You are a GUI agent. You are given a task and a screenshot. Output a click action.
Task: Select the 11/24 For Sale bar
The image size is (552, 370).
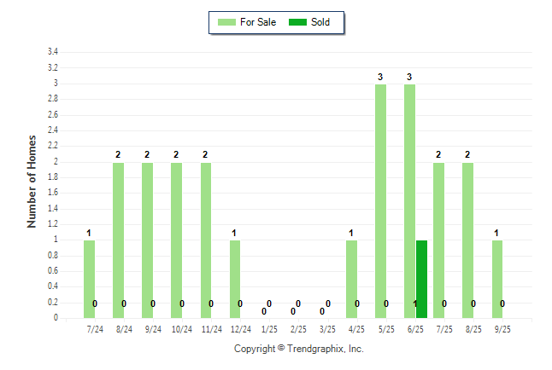206,240
